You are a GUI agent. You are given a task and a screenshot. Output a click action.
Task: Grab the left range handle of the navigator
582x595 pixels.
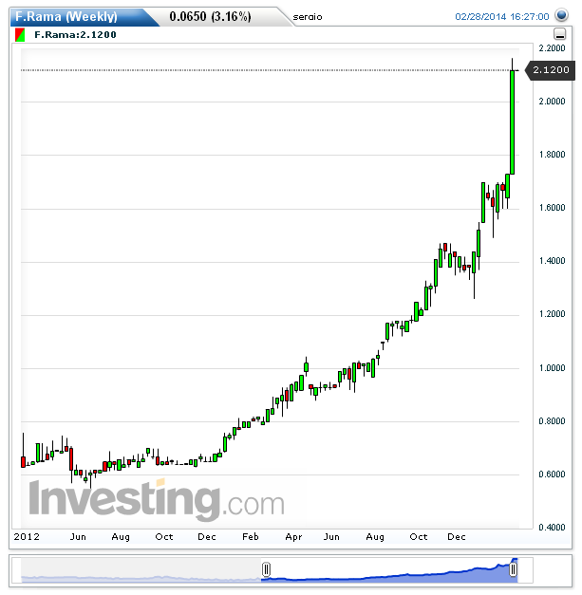pos(266,569)
